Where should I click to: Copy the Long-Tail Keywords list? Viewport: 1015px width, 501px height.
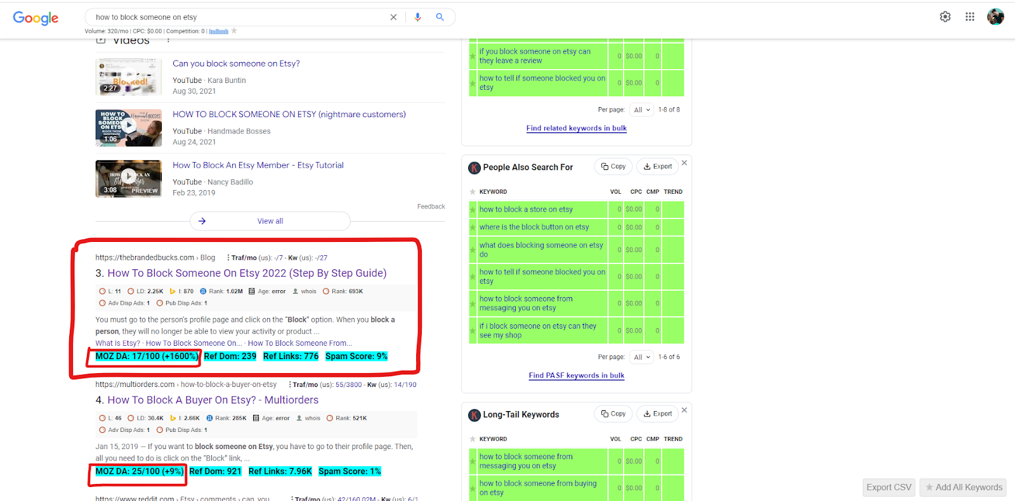click(613, 414)
